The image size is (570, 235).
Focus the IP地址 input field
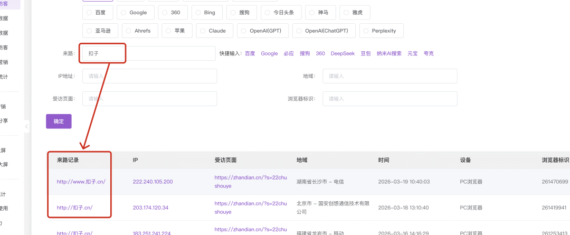click(x=149, y=76)
